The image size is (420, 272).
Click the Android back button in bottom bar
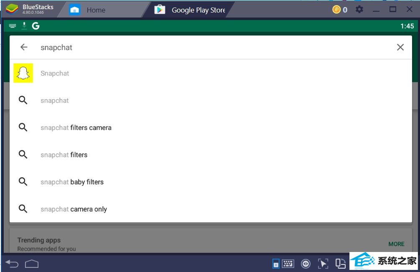12,264
